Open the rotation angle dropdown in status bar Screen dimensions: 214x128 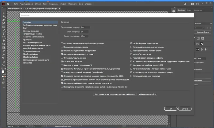pyautogui.click(x=26, y=126)
